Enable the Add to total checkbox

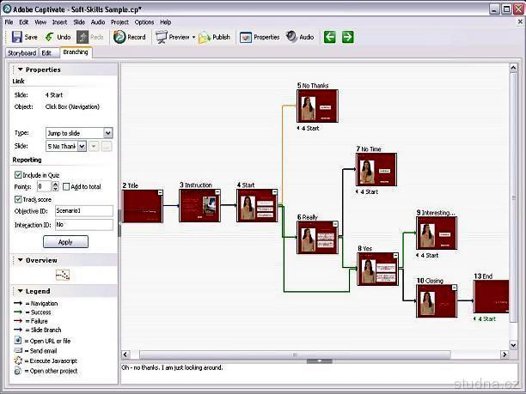66,186
